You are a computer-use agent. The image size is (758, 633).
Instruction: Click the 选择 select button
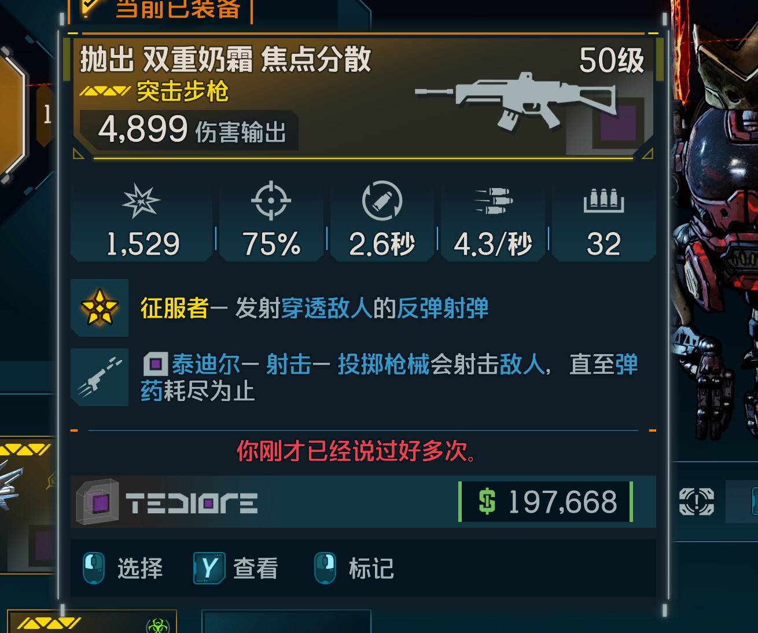123,568
